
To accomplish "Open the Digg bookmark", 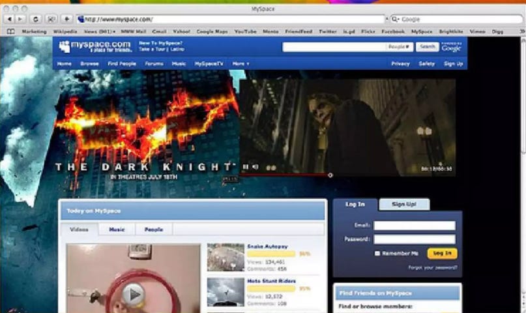I will (497, 31).
